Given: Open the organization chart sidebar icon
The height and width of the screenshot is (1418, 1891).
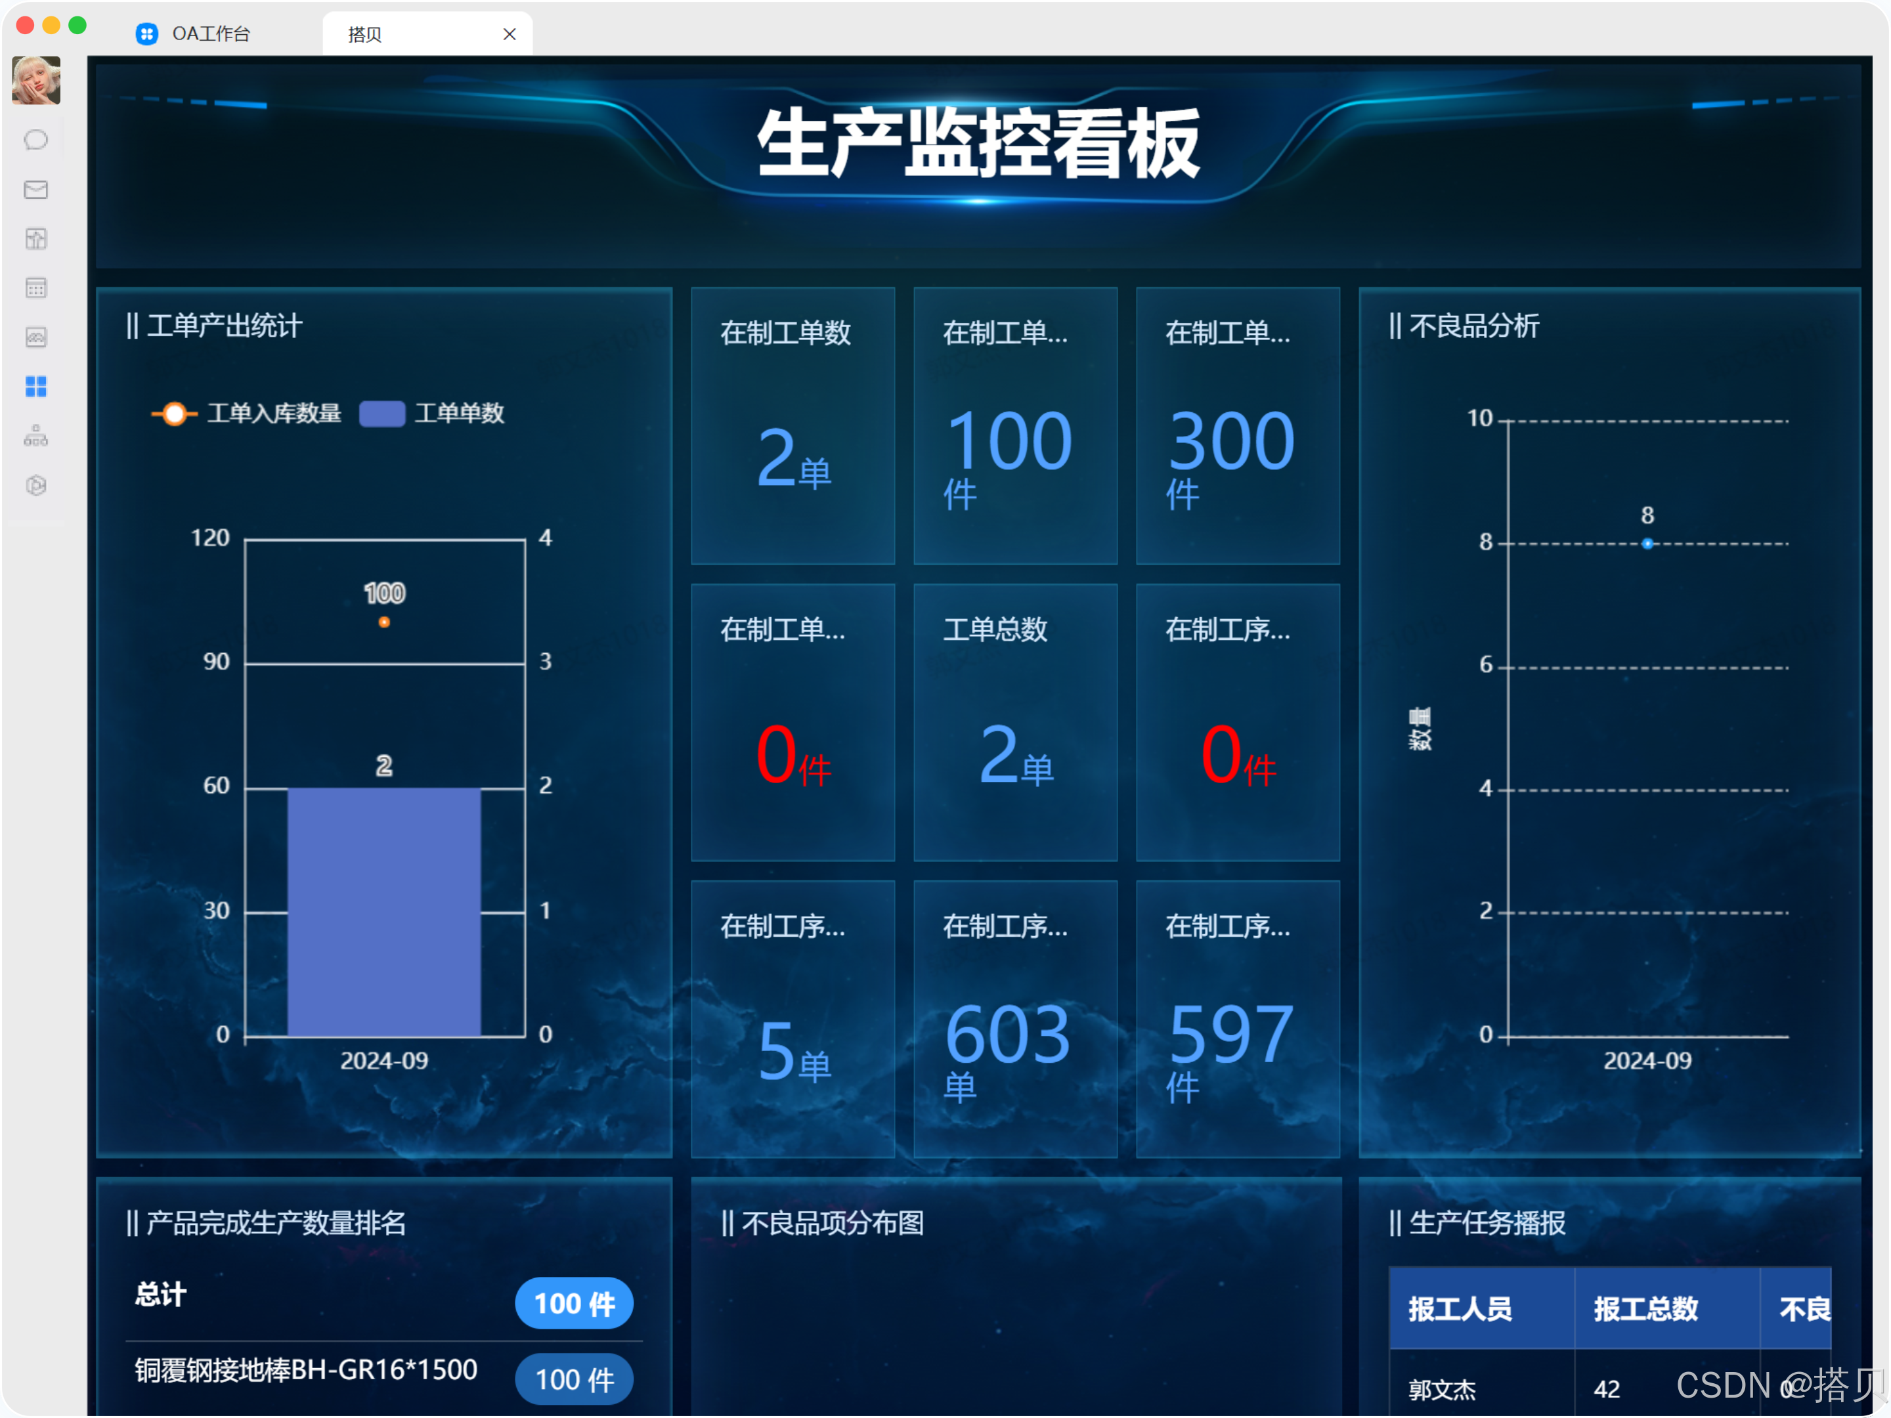Looking at the screenshot, I should point(36,436).
